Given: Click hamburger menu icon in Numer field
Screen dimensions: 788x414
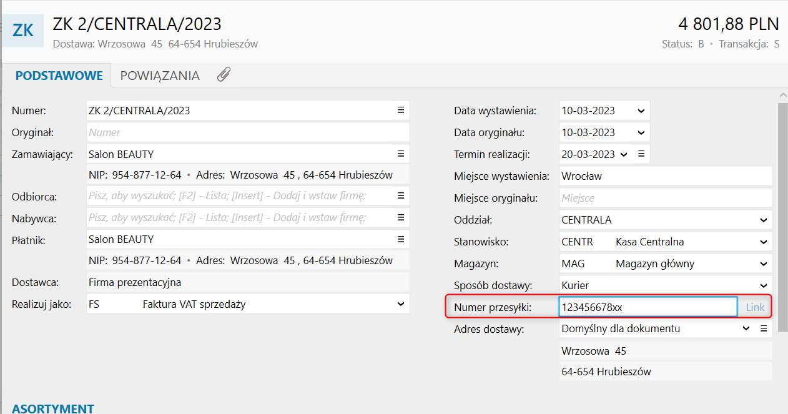Looking at the screenshot, I should 401,111.
